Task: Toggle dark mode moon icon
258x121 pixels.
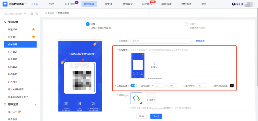Action: point(37,14)
